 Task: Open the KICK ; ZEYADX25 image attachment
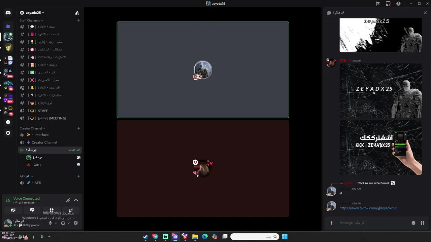point(380,148)
